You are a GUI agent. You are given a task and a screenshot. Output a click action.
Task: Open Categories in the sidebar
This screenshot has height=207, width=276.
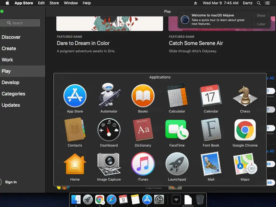click(x=13, y=94)
